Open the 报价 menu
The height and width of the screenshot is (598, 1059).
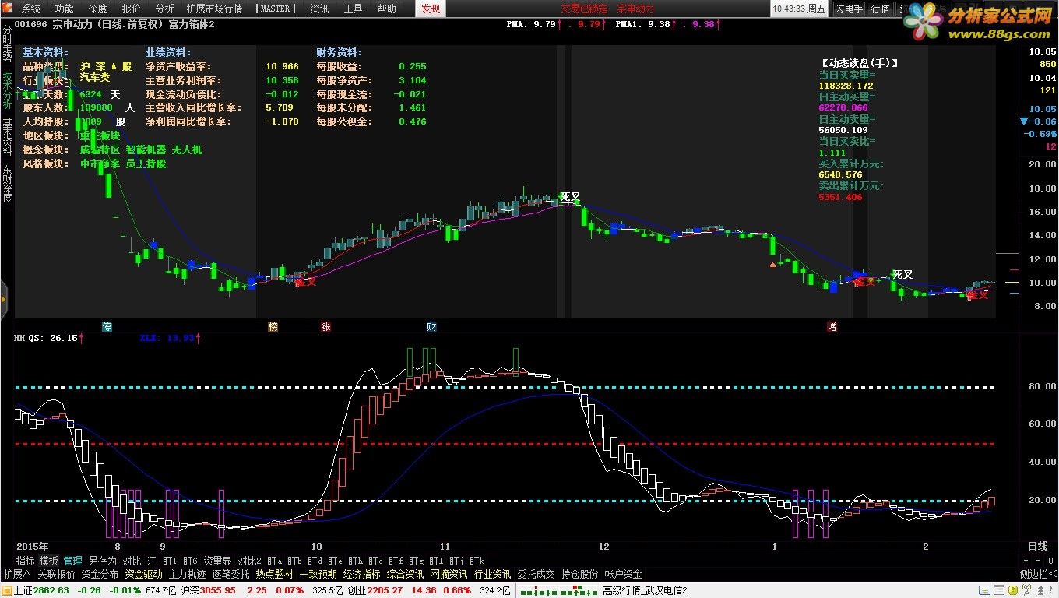pyautogui.click(x=132, y=9)
